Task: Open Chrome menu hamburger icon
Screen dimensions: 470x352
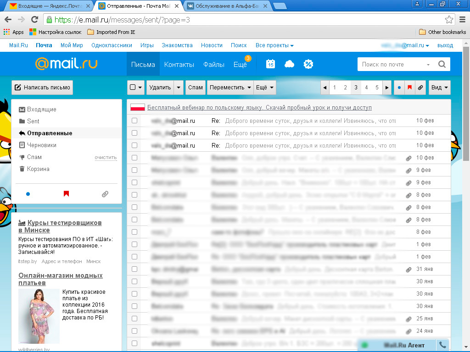Action: (x=463, y=20)
